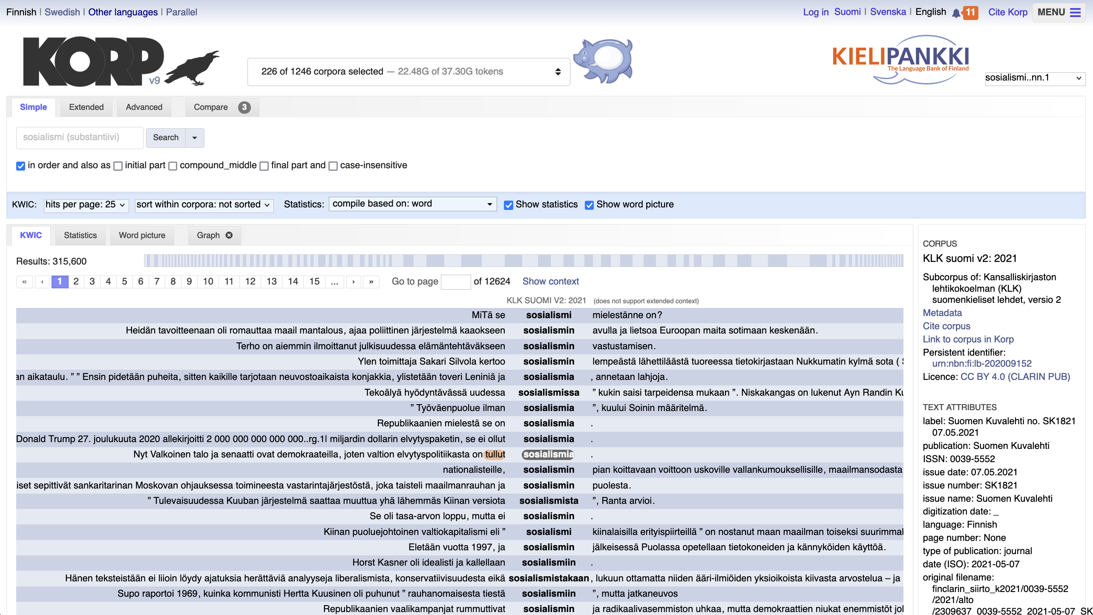Jump to the first results page
The width and height of the screenshot is (1093, 615).
(24, 282)
